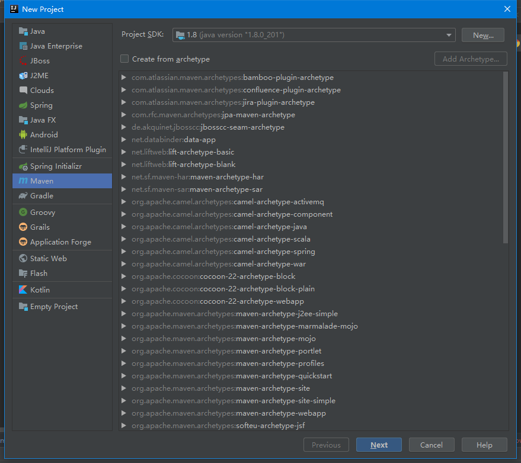Expand jbosscc-seam-archetype node
The image size is (521, 463).
pyautogui.click(x=124, y=127)
